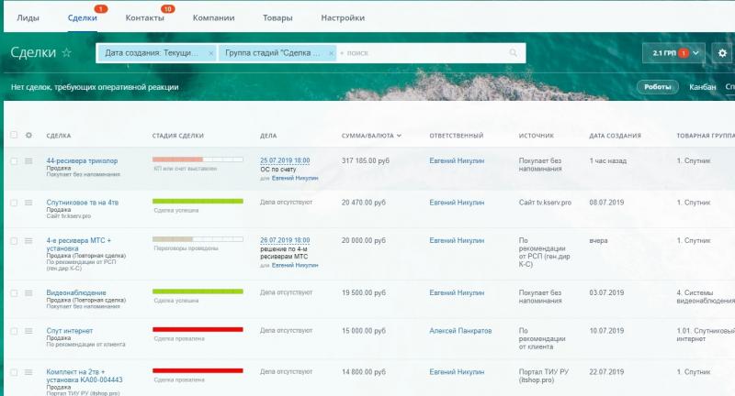Click the Ответственный column header
Viewport: 735px width, 396px height.
[456, 136]
